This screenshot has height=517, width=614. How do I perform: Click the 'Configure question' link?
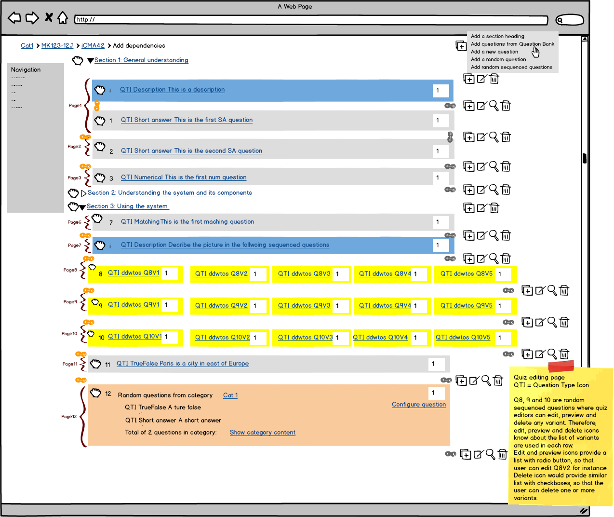[419, 405]
